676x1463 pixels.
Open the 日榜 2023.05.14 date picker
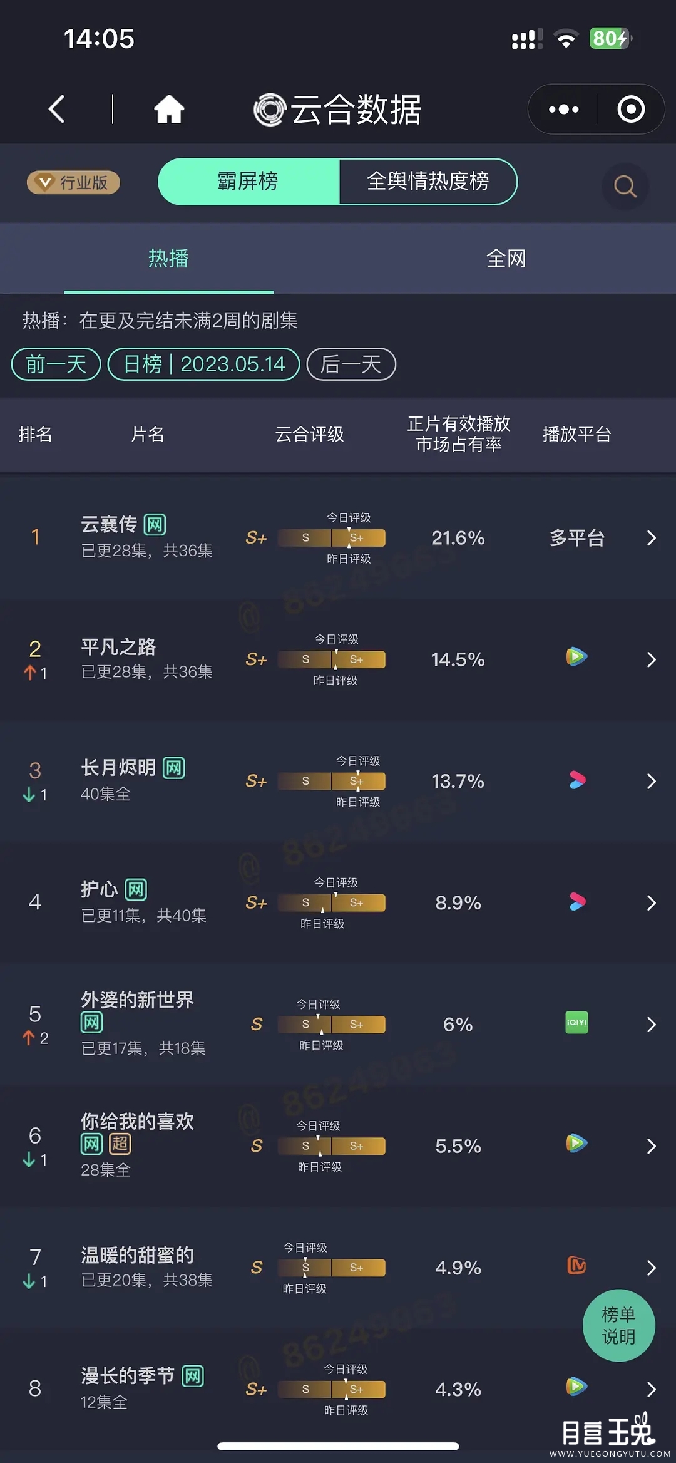point(204,364)
